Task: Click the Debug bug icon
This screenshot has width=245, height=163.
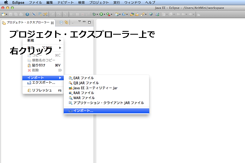Action: (x=94, y=14)
